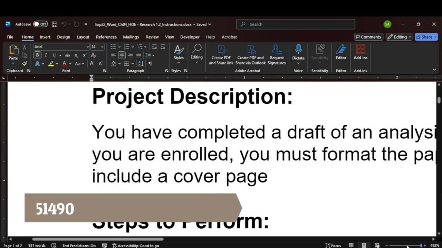Screen dimensions: 442x248
Task: Apply subscript formatting
Action: pyautogui.click(x=76, y=55)
